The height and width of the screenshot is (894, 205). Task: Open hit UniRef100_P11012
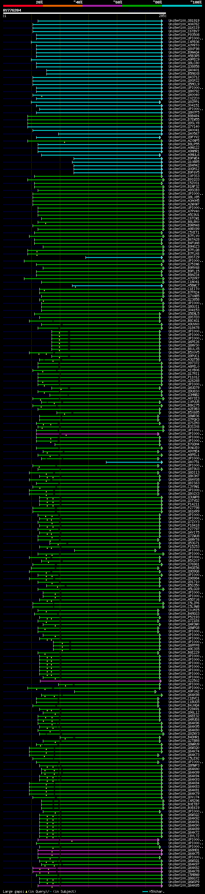click(x=184, y=377)
